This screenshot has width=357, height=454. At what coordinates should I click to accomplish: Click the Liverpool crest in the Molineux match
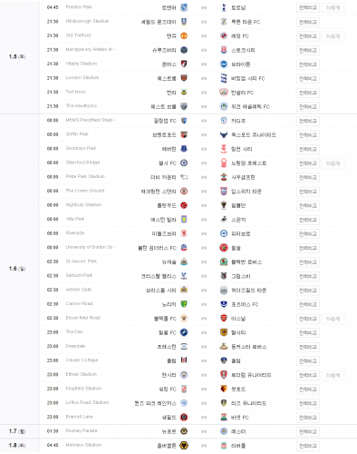click(224, 446)
